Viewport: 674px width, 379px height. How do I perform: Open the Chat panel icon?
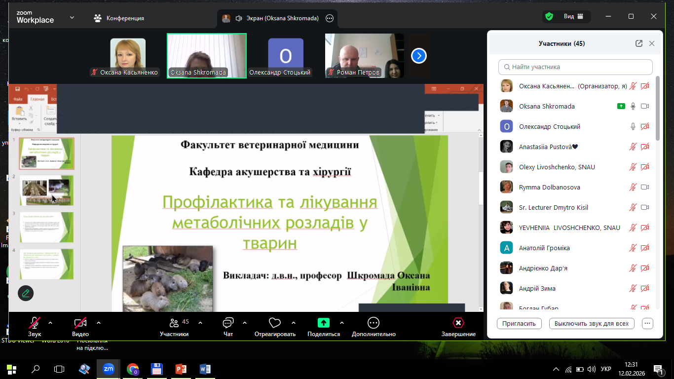(228, 323)
